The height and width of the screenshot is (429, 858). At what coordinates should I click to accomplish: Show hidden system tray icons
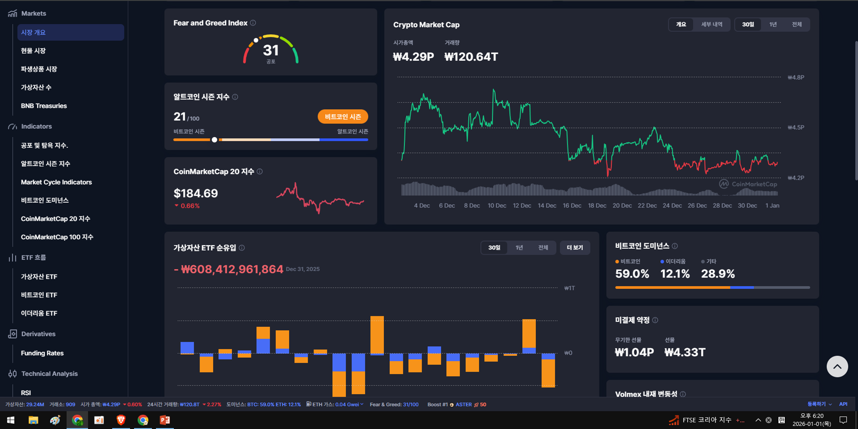point(758,420)
